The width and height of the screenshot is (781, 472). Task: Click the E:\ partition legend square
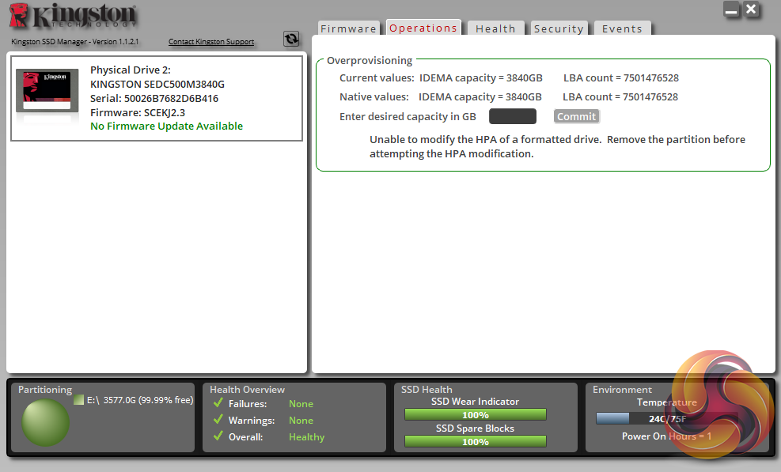(x=78, y=399)
